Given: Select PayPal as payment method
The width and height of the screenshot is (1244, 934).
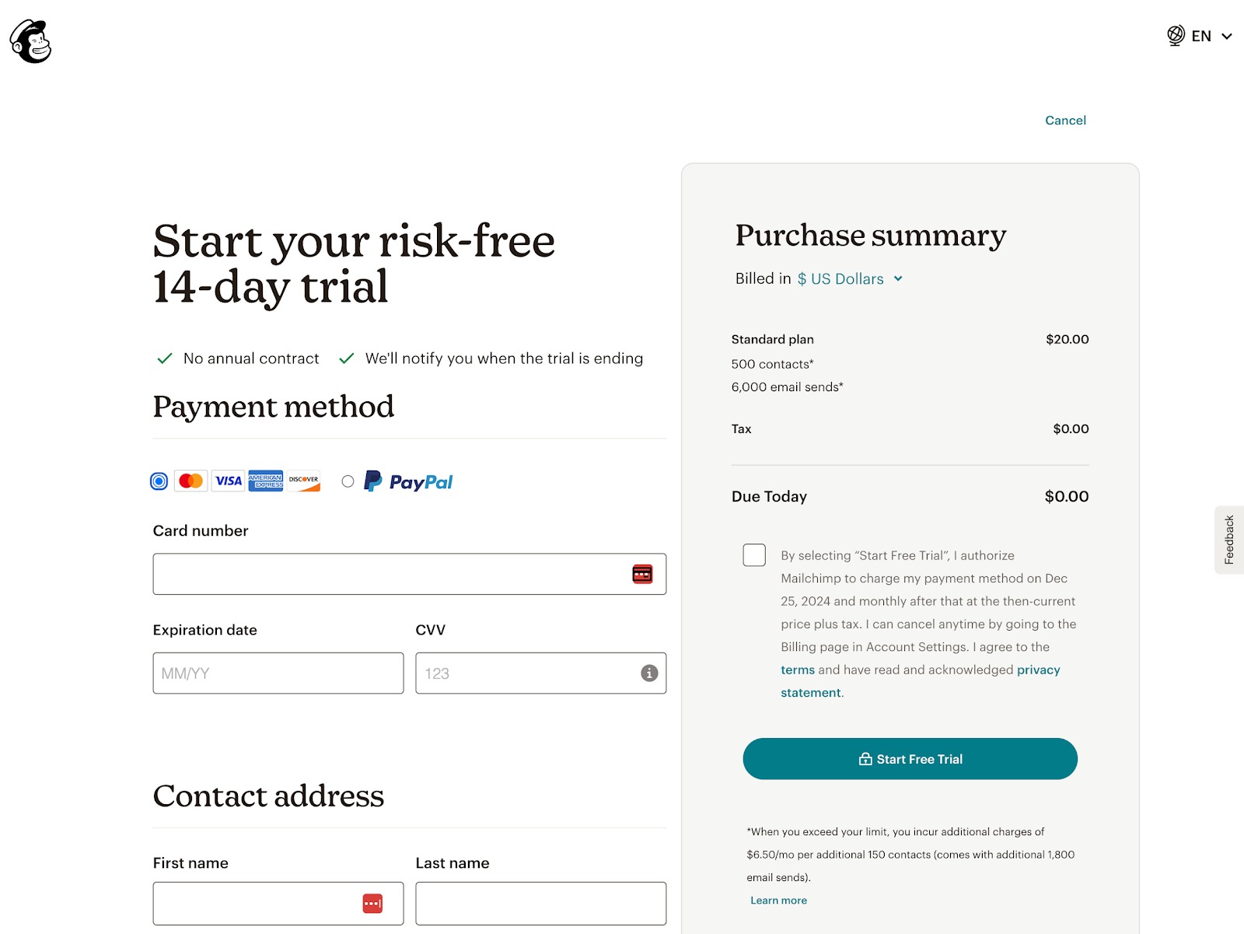Looking at the screenshot, I should pyautogui.click(x=348, y=481).
